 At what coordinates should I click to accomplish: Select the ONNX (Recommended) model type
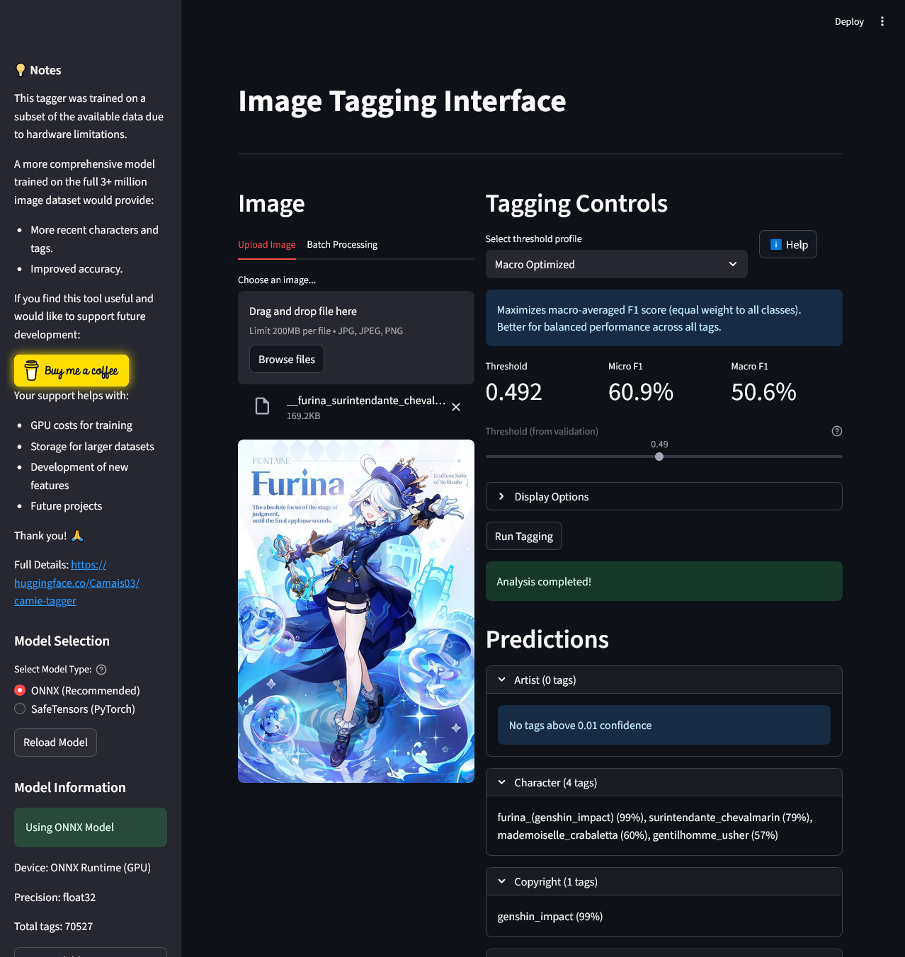pos(19,690)
